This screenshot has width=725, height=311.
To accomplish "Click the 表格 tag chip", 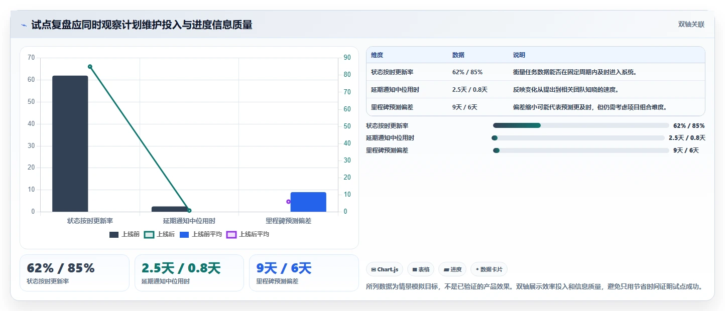I will click(x=421, y=269).
